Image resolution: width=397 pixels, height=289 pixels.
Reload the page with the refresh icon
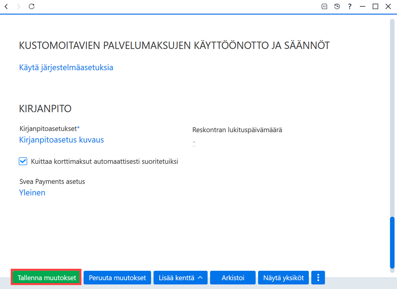[31, 6]
